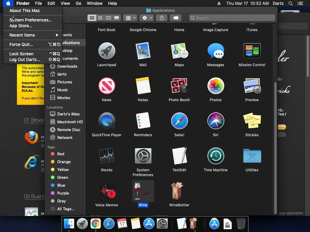Choose System Preferences... in Apple menu
Image resolution: width=310 pixels, height=232 pixels.
(x=33, y=20)
